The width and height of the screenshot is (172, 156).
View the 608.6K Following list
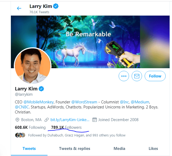(x=30, y=127)
